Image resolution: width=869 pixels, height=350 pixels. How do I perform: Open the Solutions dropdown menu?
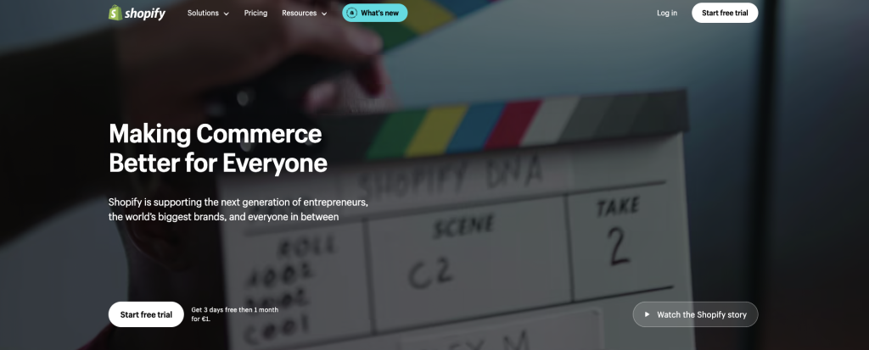coord(208,13)
